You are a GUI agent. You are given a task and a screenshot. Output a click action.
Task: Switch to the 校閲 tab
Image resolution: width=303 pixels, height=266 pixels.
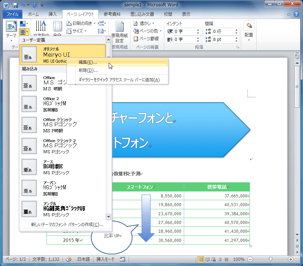coord(168,14)
